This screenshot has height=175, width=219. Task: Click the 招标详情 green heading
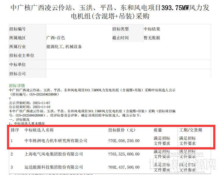pos(17,86)
